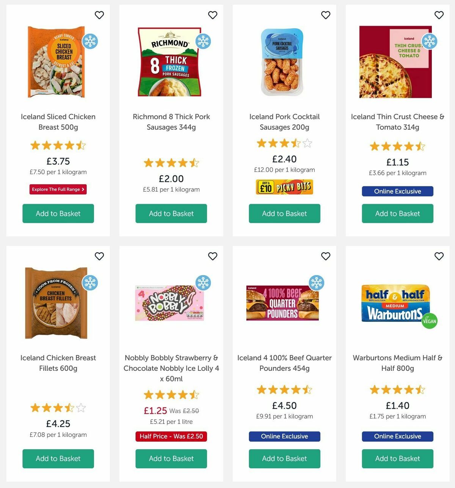Click the Half Price - Was £2.50 badge
Image resolution: width=455 pixels, height=488 pixels.
pos(171,436)
